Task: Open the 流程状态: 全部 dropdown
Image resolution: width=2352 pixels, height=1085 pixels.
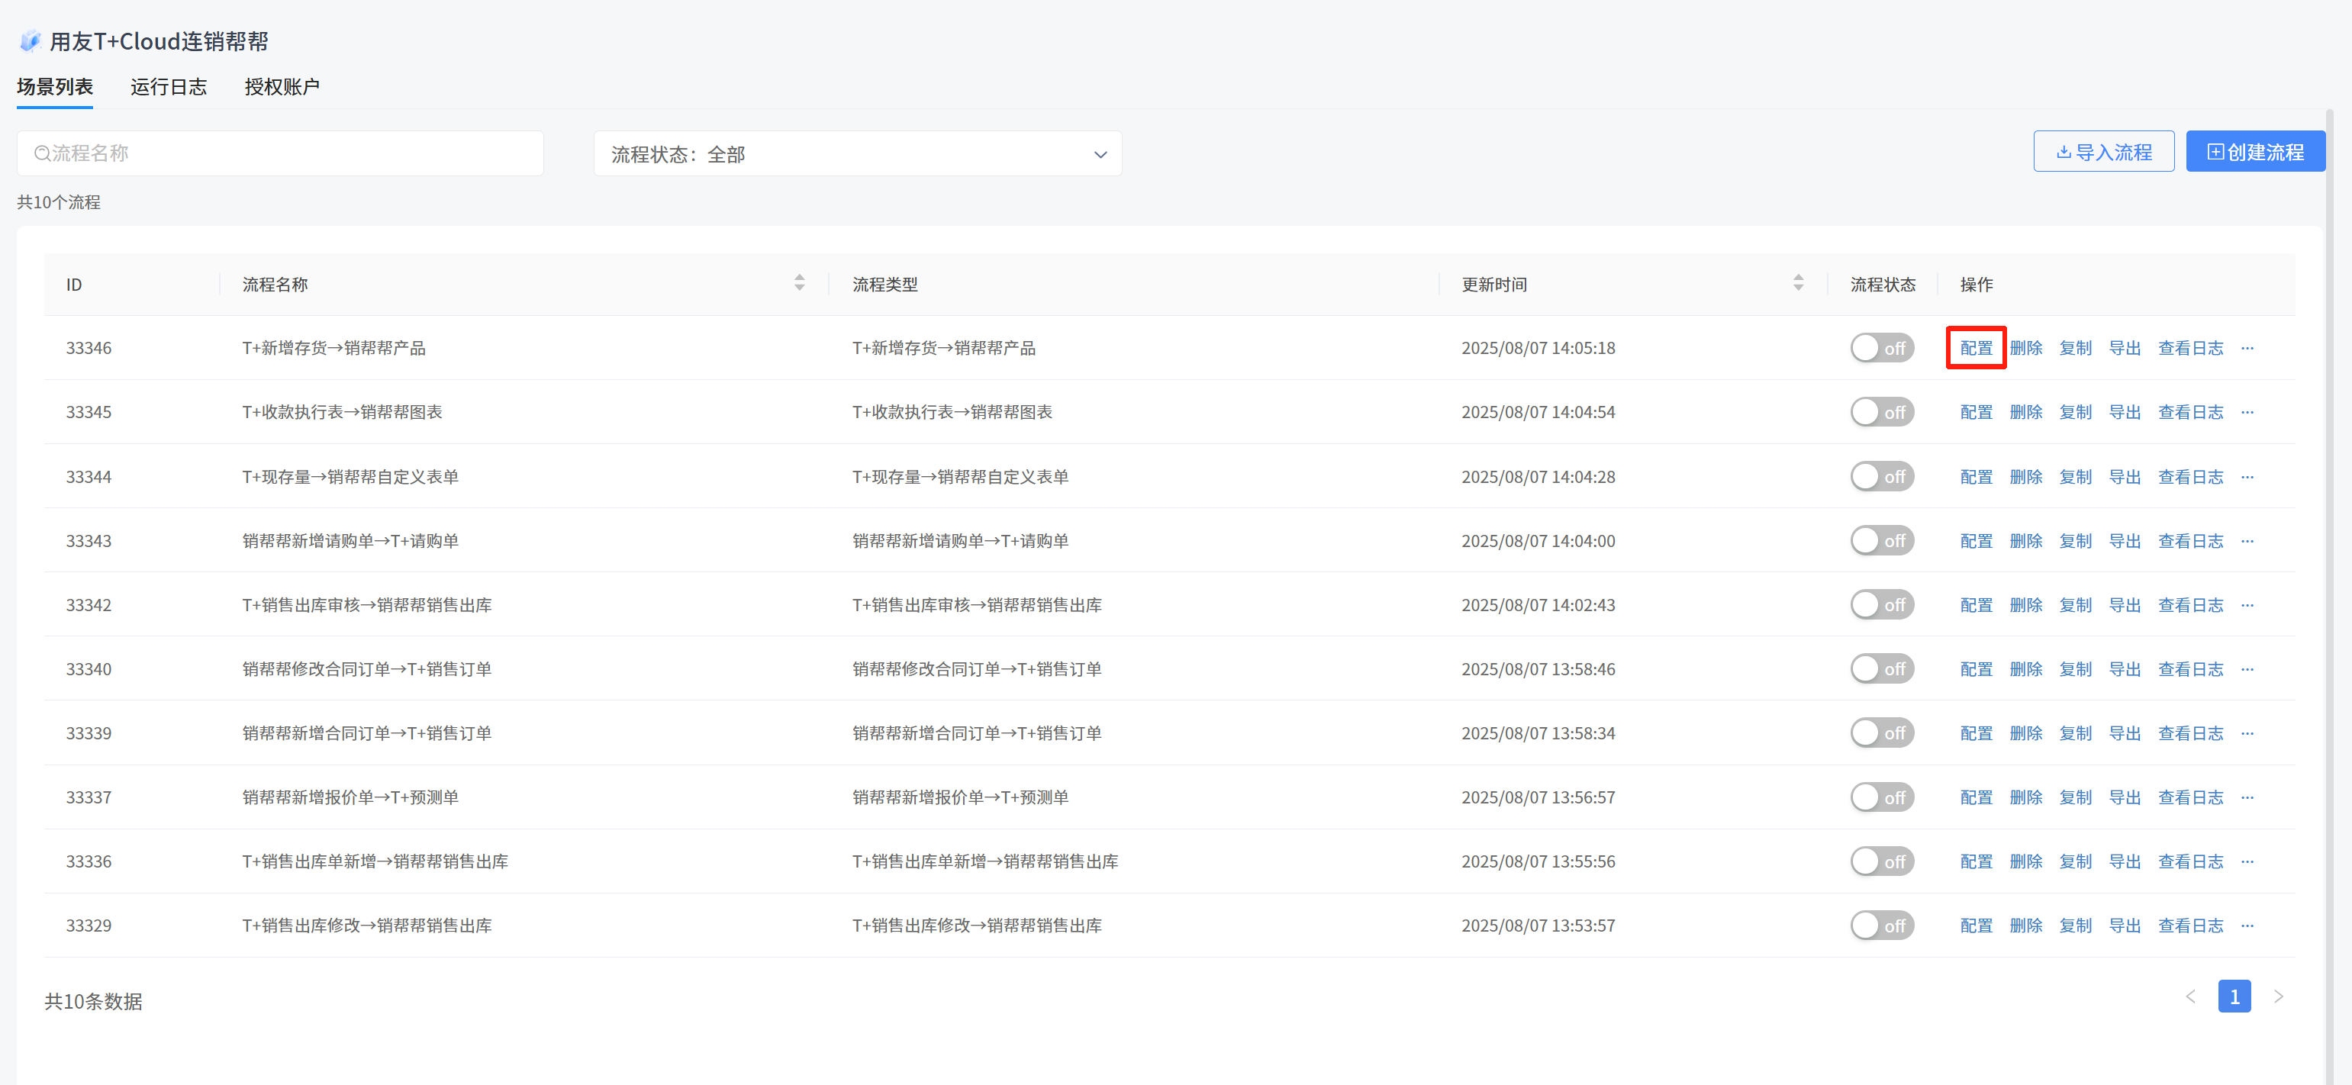Action: tap(857, 154)
